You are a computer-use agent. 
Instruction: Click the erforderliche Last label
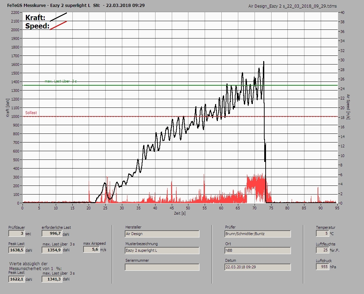point(56,227)
